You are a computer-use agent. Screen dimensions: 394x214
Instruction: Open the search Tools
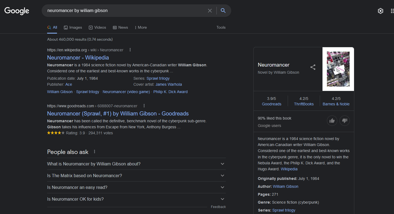coord(221,27)
